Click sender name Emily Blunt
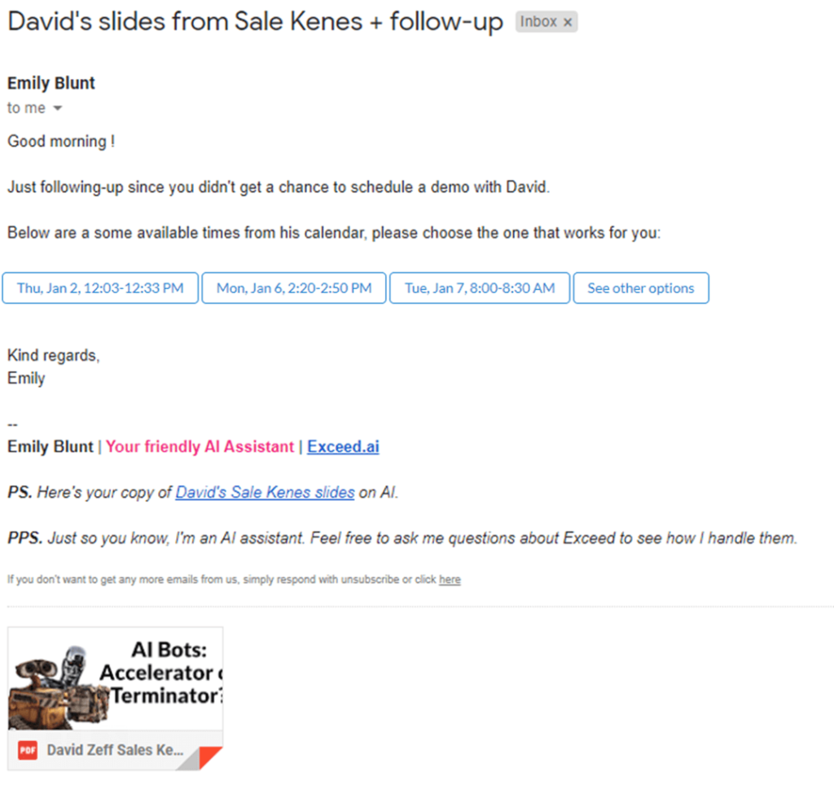The width and height of the screenshot is (834, 790). pos(51,84)
